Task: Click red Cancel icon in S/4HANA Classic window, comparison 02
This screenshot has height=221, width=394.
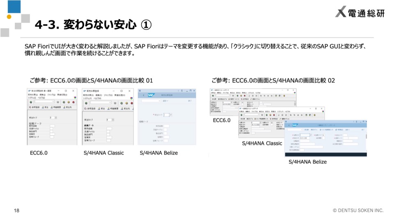Action: (274, 115)
